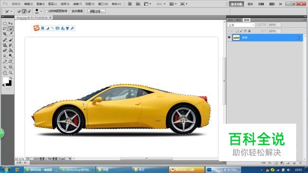The width and height of the screenshot is (308, 173).
Task: Choose New Selection mode in options bar
Action: (19, 11)
